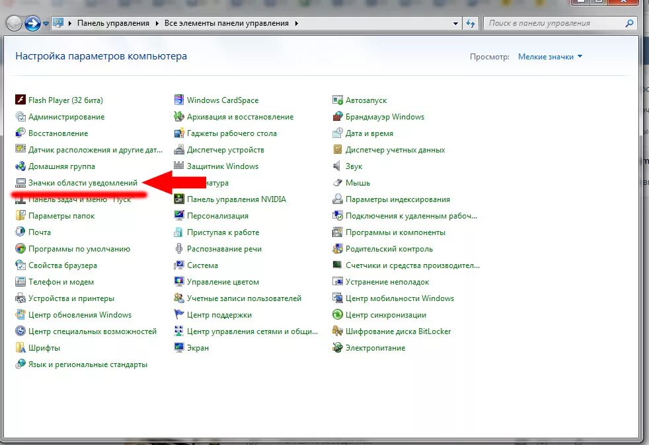Select Все элементы панели управления breadcrumb
This screenshot has height=445, width=649.
pyautogui.click(x=227, y=24)
